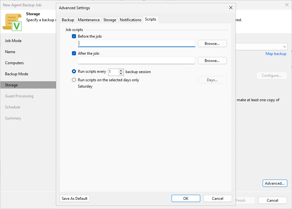Screen dimensions: 292x209
Task: Click the Veeam backup job scroll icon
Action: point(12,22)
